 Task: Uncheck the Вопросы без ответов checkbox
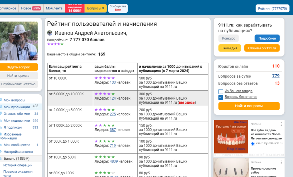point(221,97)
